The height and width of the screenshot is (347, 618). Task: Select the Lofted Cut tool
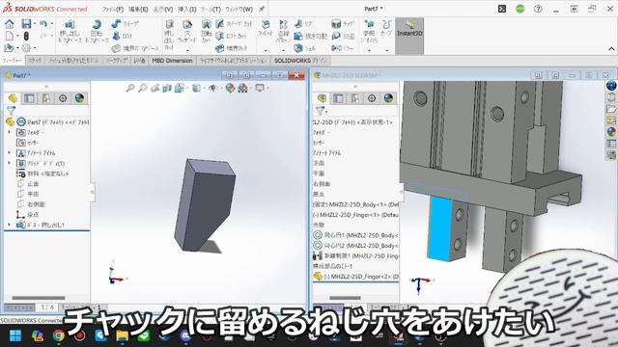tap(231, 36)
